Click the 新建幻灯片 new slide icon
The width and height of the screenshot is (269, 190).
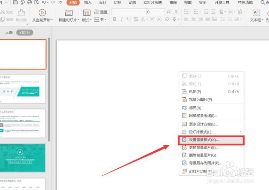click(69, 13)
